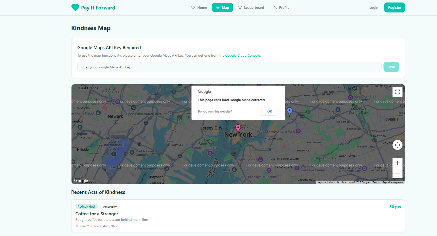437x236 pixels.
Task: Click the Map data ©2025 Google label
Action: [x=356, y=182]
